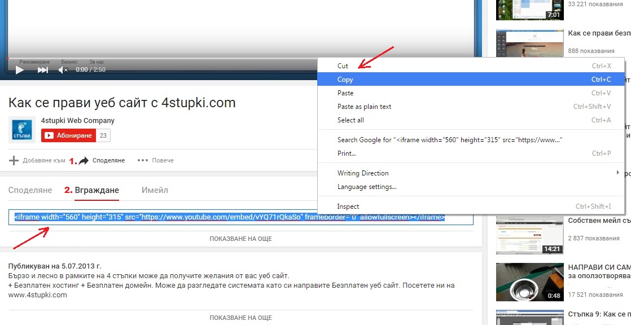This screenshot has width=631, height=325.
Task: Click the 33 221 показвания view count
Action: (x=595, y=4)
